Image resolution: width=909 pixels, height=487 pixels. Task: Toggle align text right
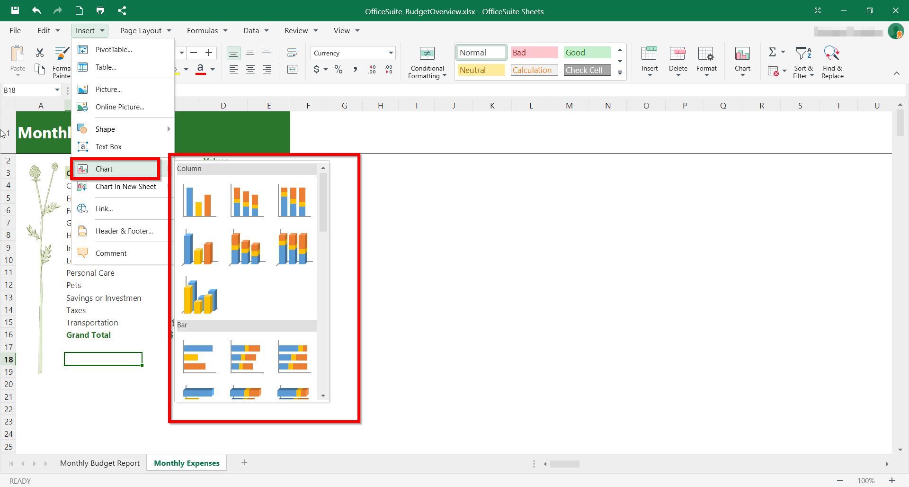click(267, 70)
